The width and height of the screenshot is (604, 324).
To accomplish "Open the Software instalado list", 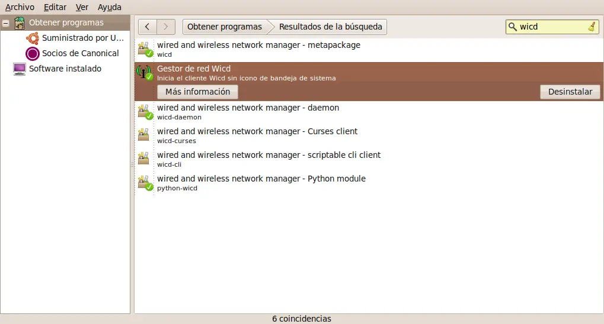I will tap(65, 69).
